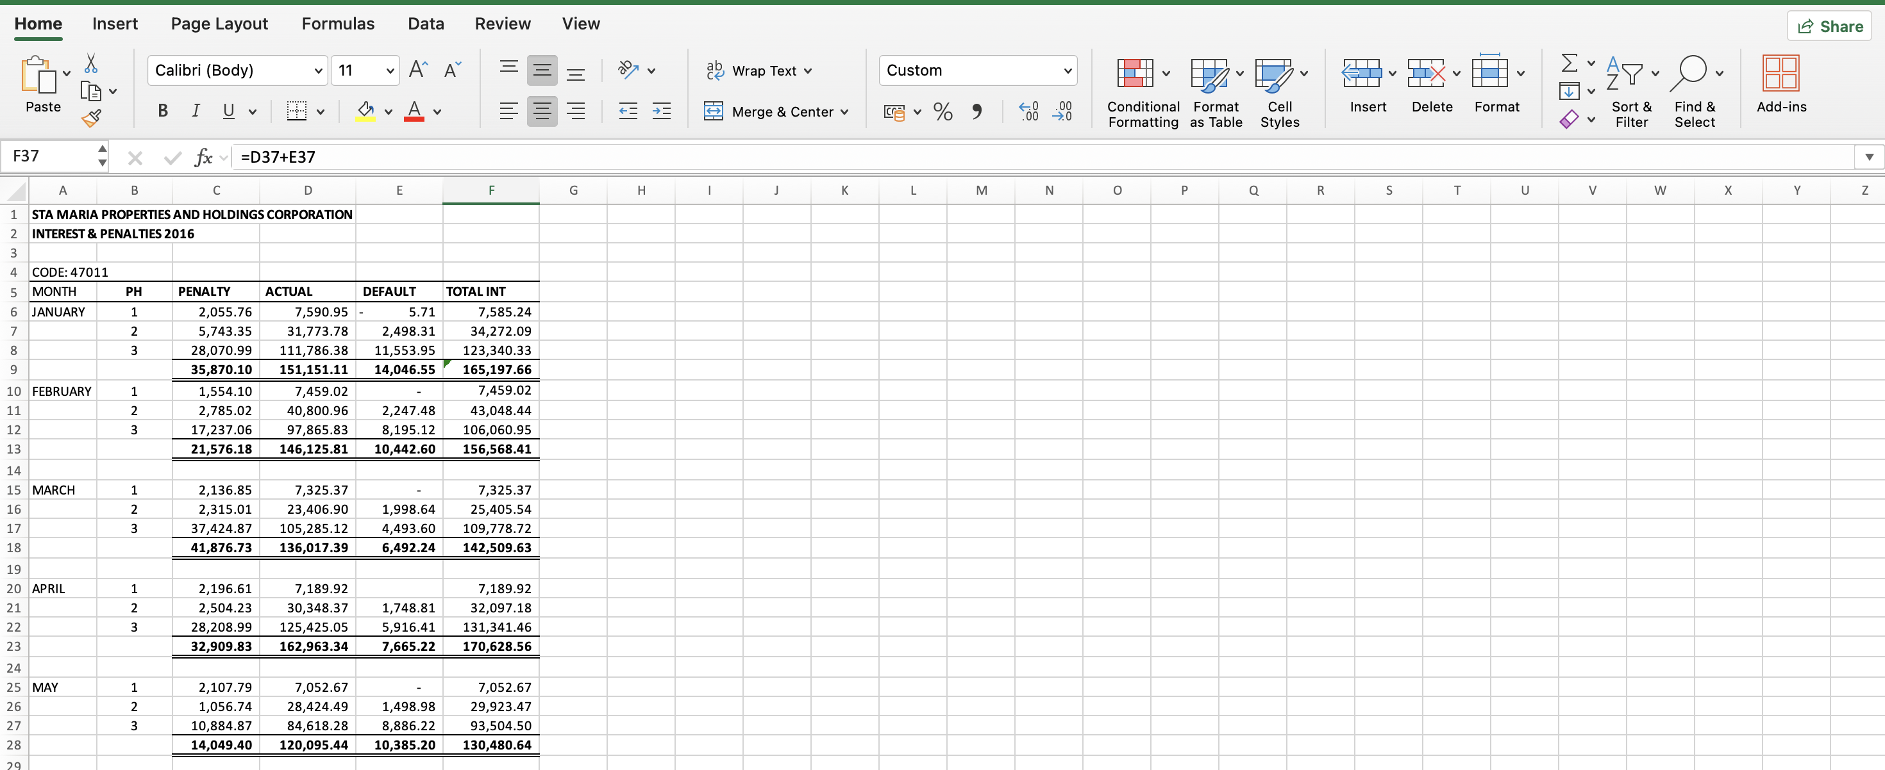
Task: Open the Formulas ribbon tab
Action: point(337,24)
